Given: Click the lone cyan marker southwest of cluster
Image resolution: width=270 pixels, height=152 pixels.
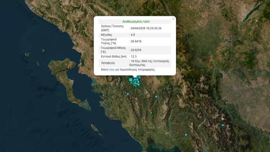Looking at the screenshot, I should tap(127, 94).
